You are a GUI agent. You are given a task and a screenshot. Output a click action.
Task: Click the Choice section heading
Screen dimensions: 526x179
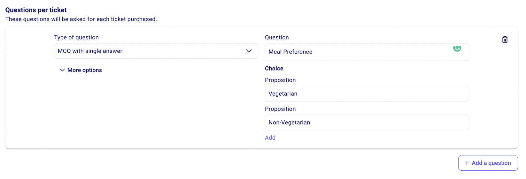[274, 69]
